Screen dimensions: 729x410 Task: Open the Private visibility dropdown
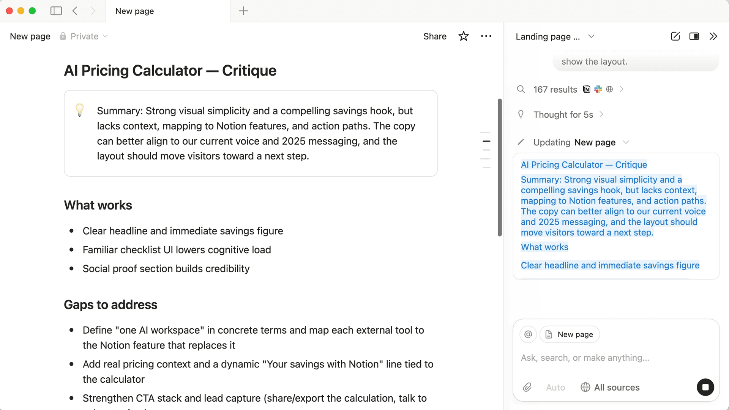[84, 36]
